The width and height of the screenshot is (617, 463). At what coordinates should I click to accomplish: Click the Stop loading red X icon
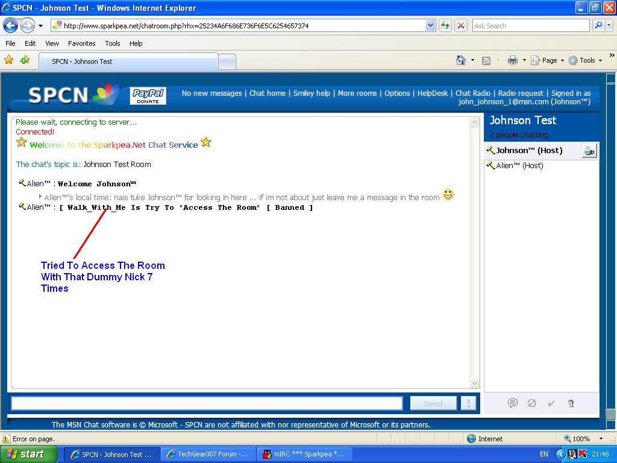pyautogui.click(x=461, y=25)
